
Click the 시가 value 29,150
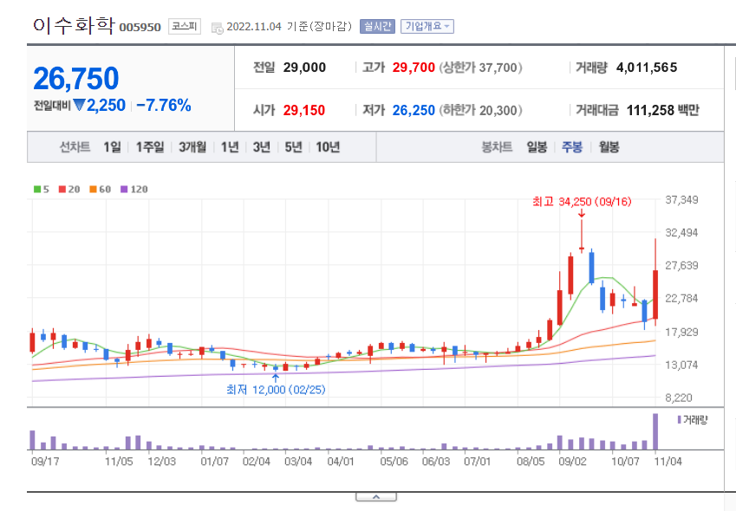[304, 111]
